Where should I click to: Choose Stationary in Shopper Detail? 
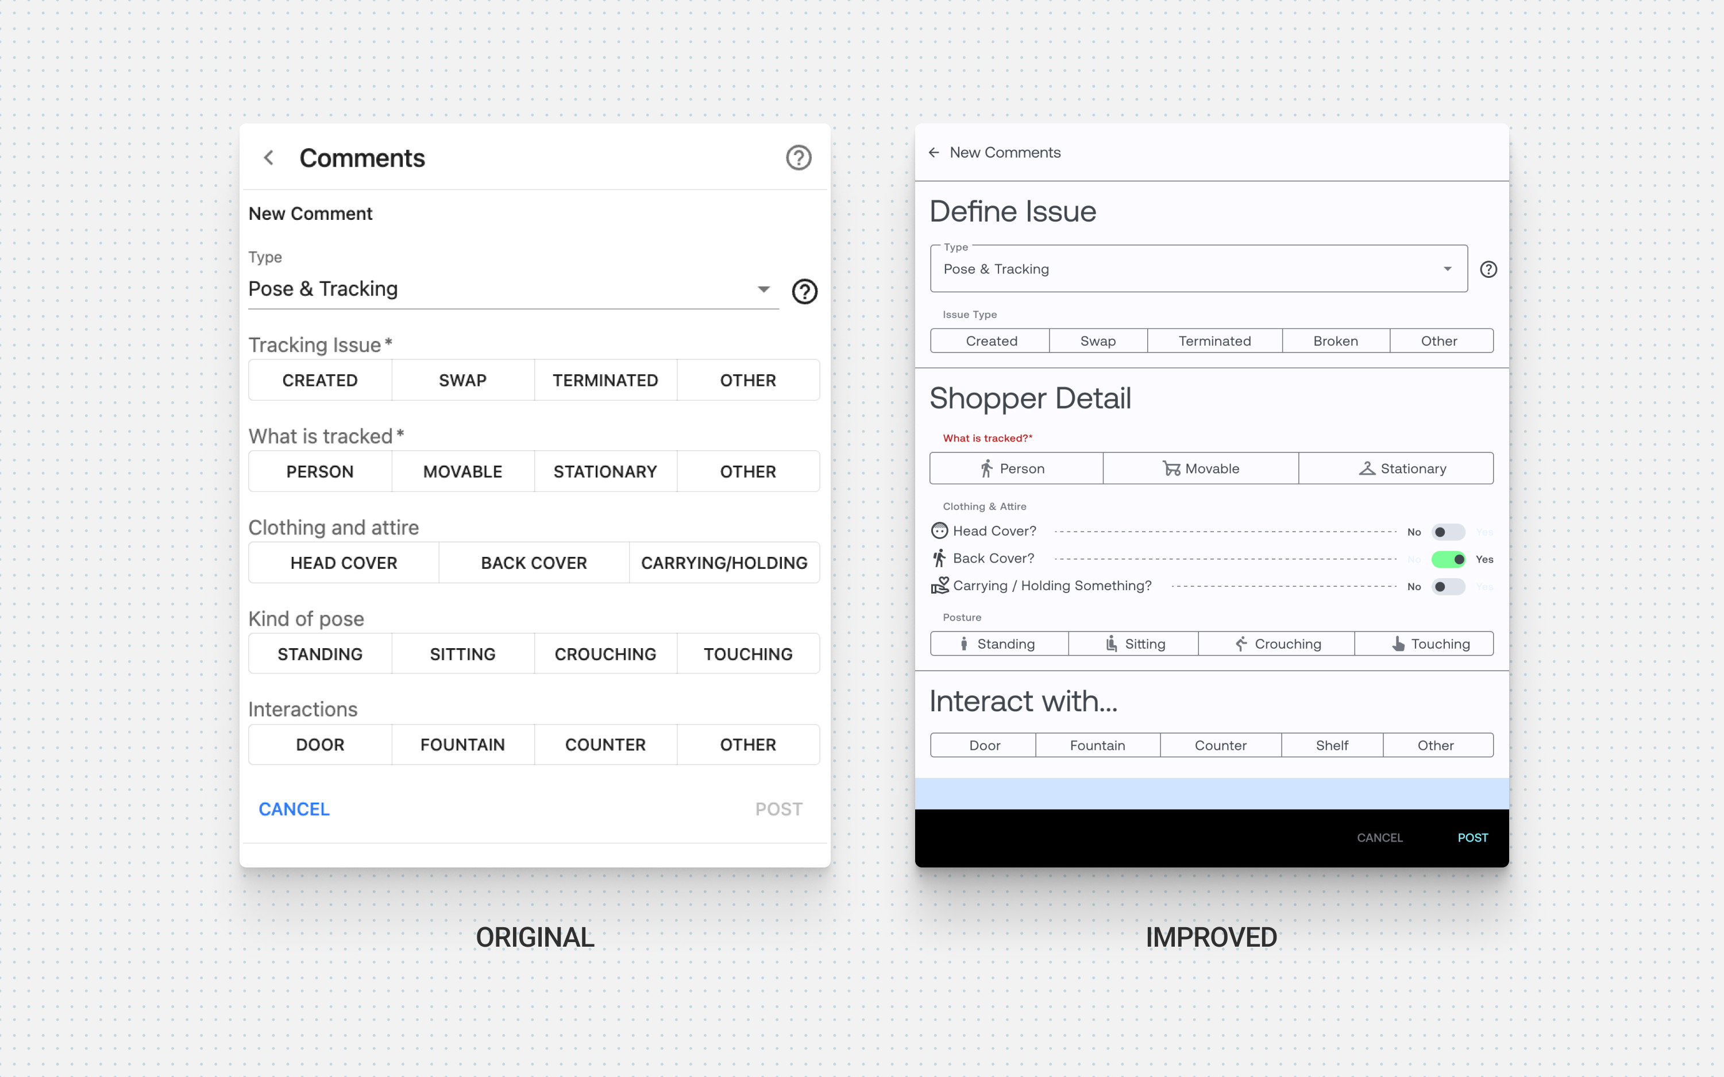pos(1396,468)
